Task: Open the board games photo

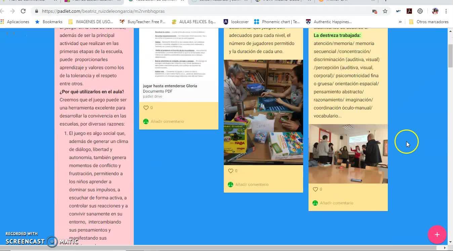Action: pyautogui.click(x=263, y=112)
